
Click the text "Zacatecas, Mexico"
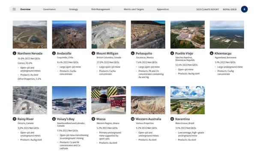(x=145, y=57)
